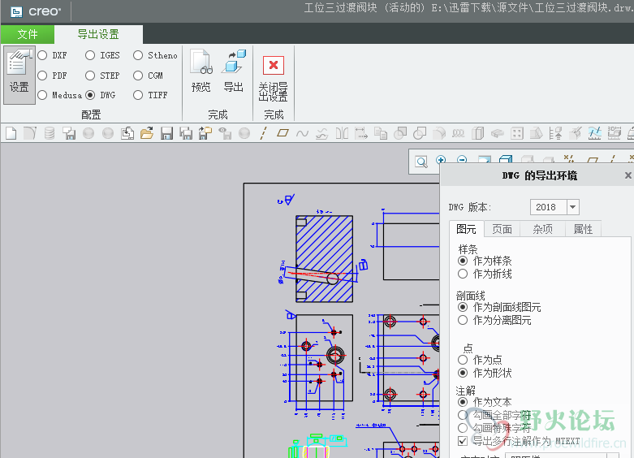The image size is (634, 458).
Task: Click the copy documents toolbar icon
Action: tap(381, 133)
